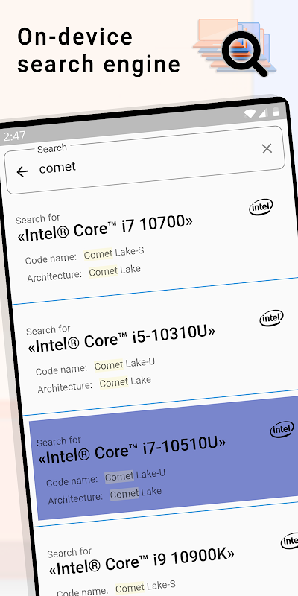Open «Intel® Core™ i5-10310U» result
This screenshot has width=298, height=596.
point(121,338)
